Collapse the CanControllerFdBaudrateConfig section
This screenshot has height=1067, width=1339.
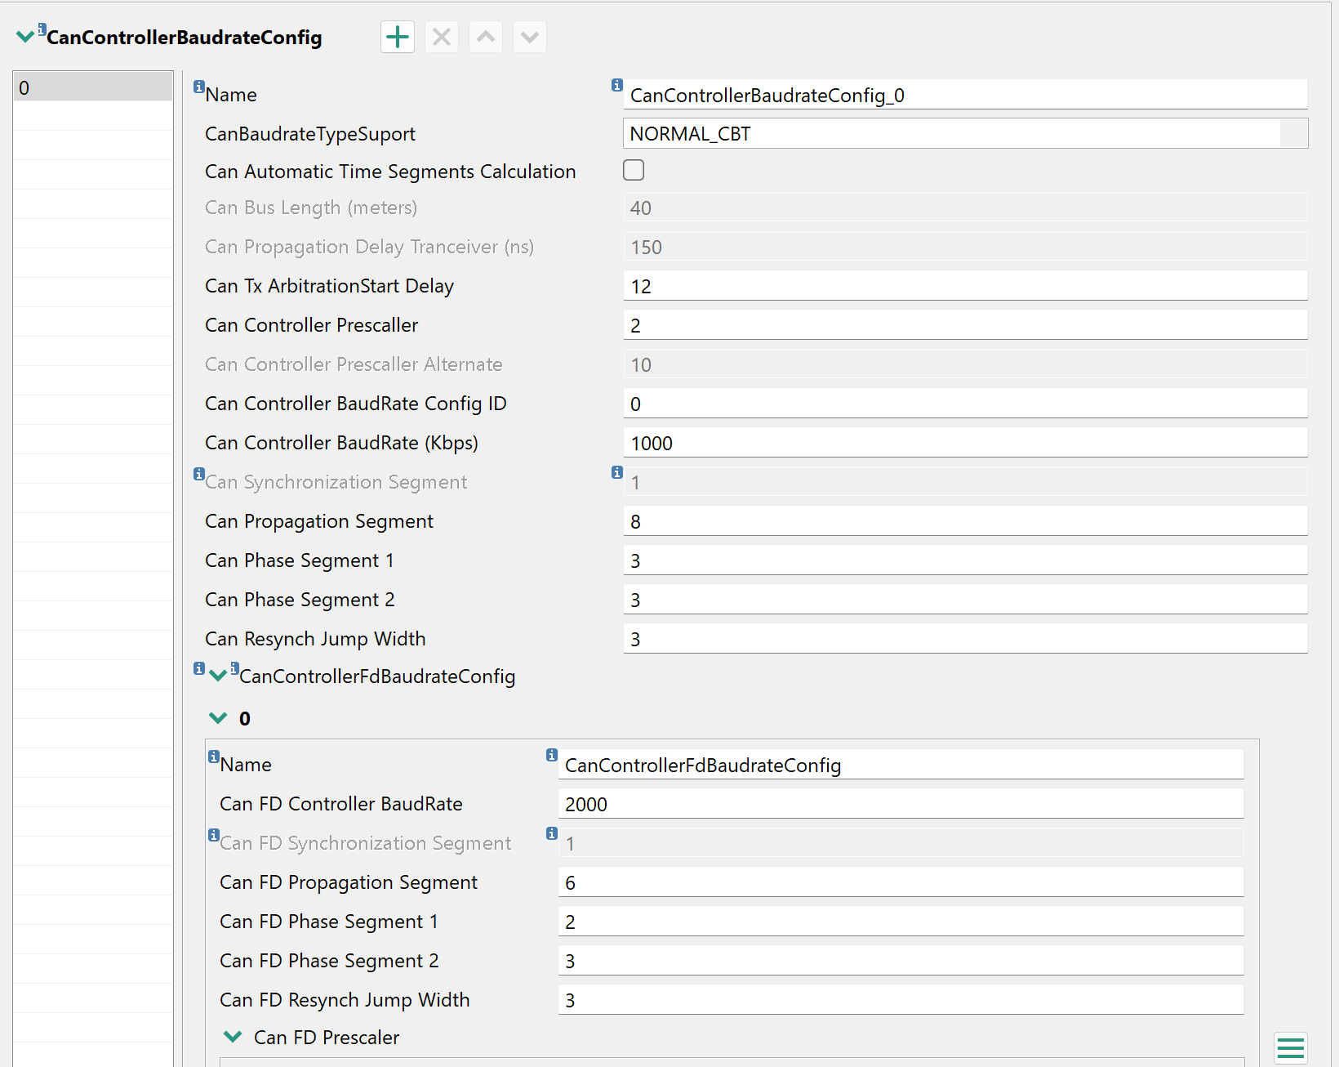(x=218, y=675)
